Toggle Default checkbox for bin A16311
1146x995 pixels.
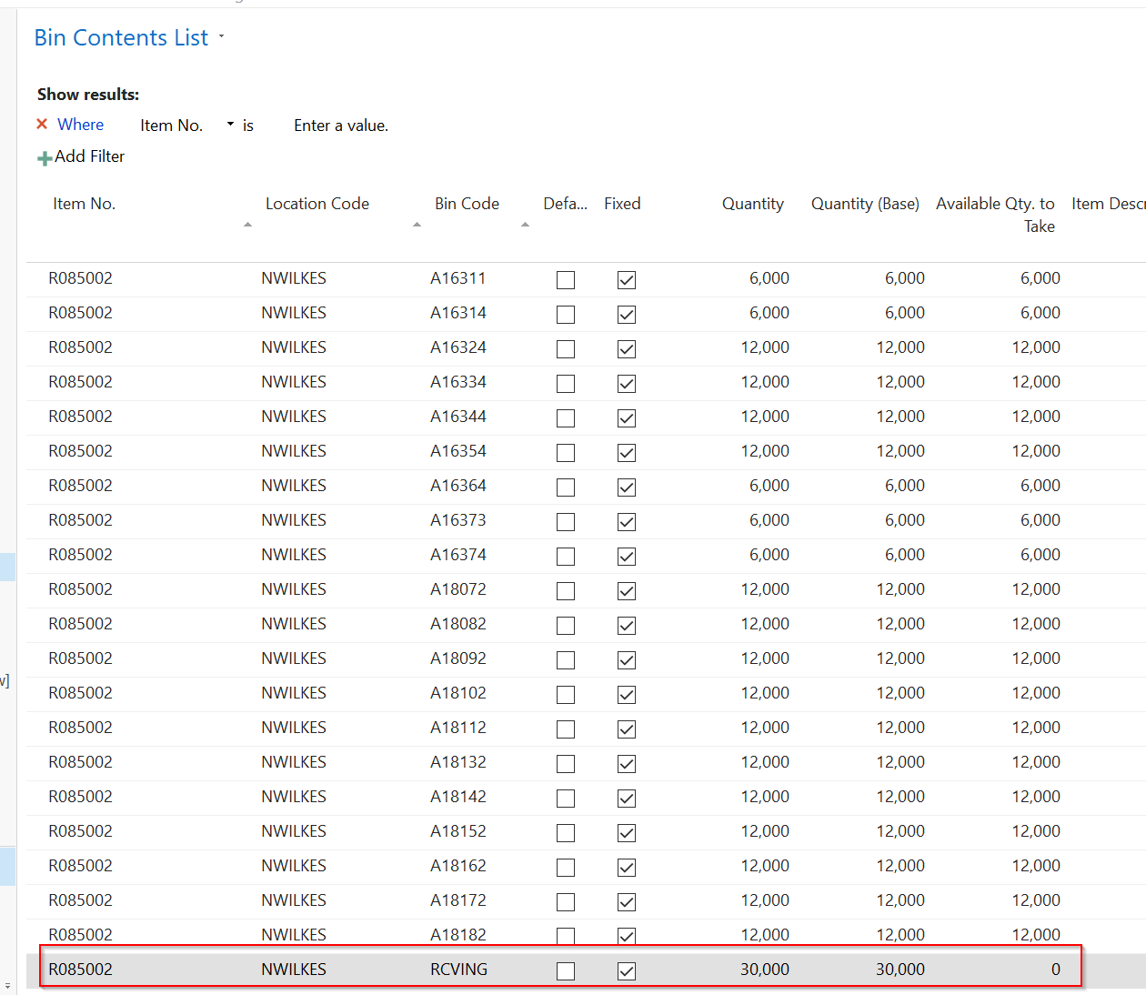pyautogui.click(x=566, y=280)
